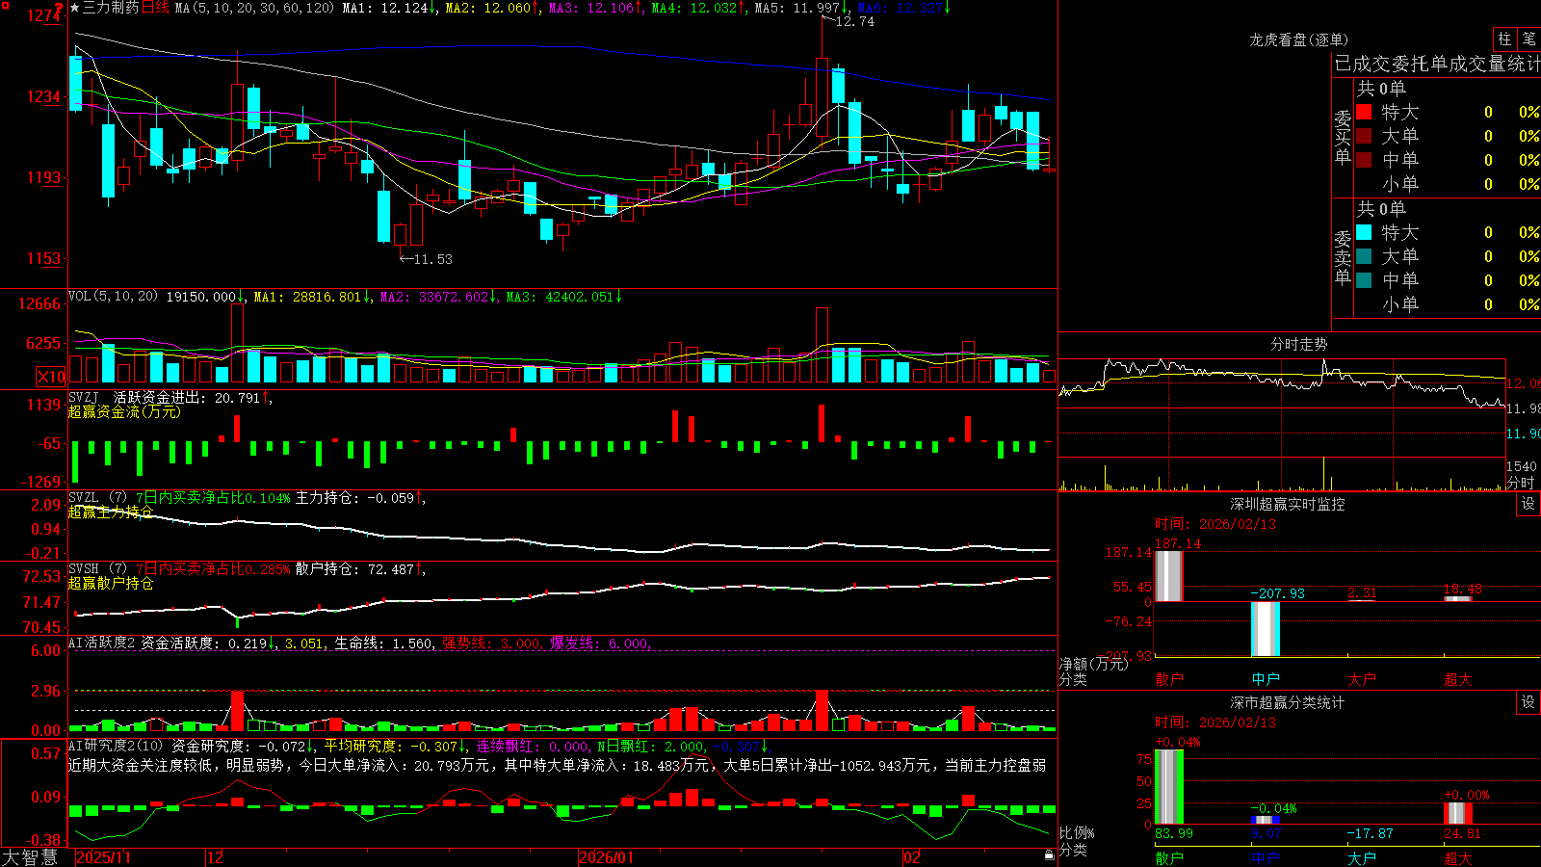Click the AI研究度2(10) indicator label
Image resolution: width=1541 pixels, height=867 pixels.
(x=116, y=746)
